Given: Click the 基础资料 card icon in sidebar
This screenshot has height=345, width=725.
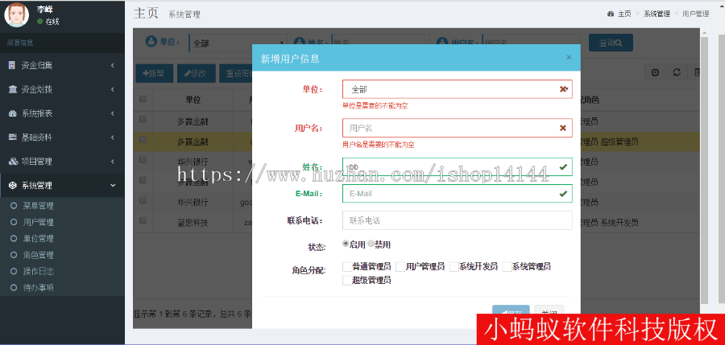Looking at the screenshot, I should [x=12, y=138].
